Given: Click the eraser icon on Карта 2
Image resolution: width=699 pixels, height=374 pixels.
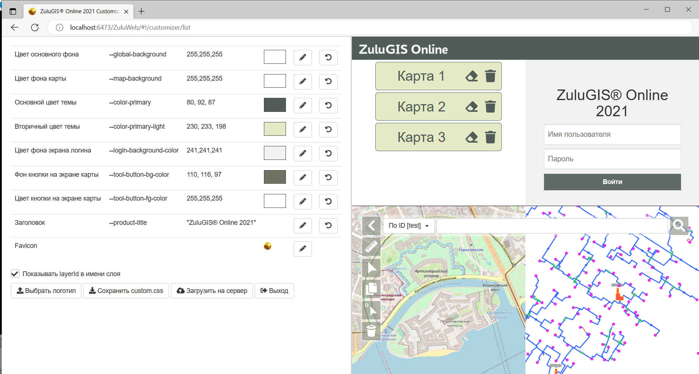Looking at the screenshot, I should [x=471, y=107].
